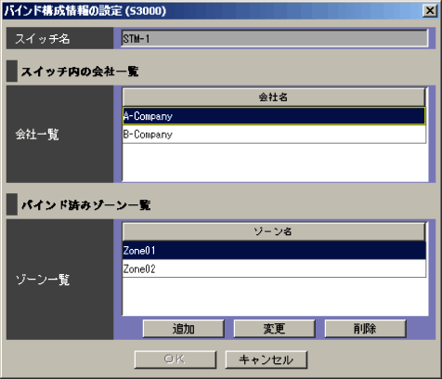Click the 追加 button to add a zone
The height and width of the screenshot is (379, 442).
tap(184, 329)
